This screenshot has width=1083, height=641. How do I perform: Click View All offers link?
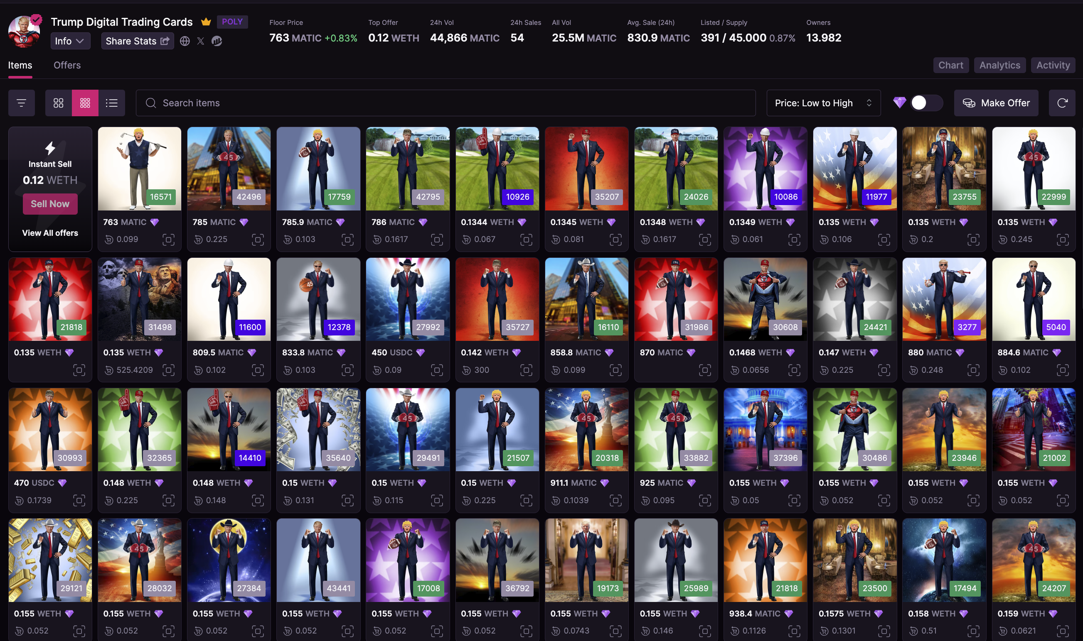tap(50, 233)
